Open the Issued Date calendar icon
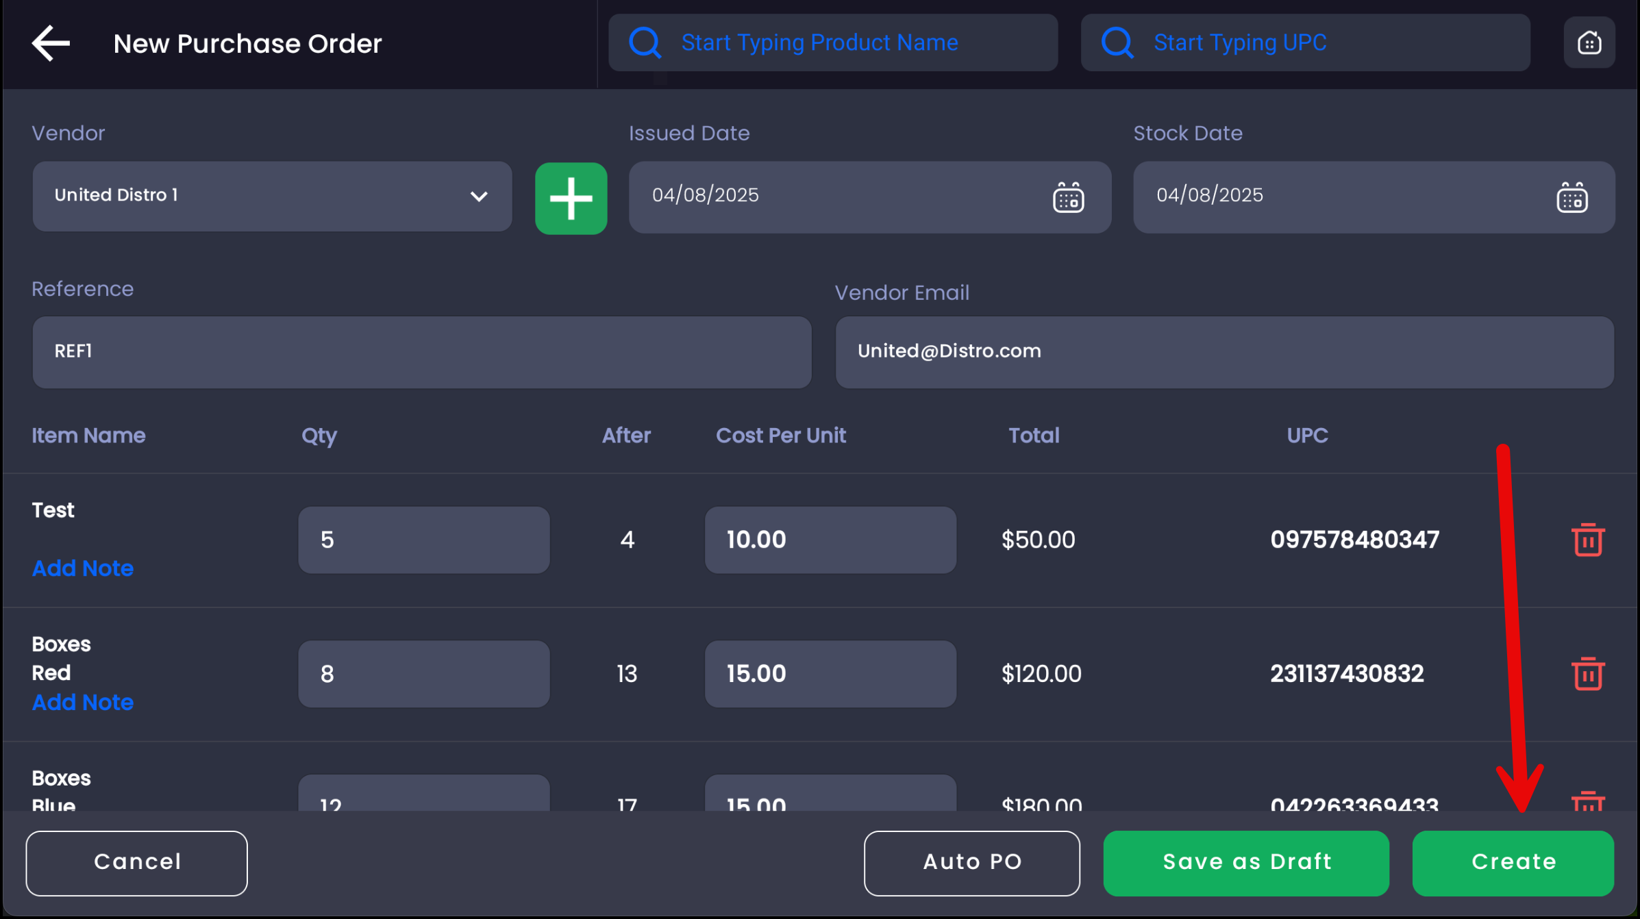Image resolution: width=1640 pixels, height=919 pixels. pyautogui.click(x=1068, y=198)
